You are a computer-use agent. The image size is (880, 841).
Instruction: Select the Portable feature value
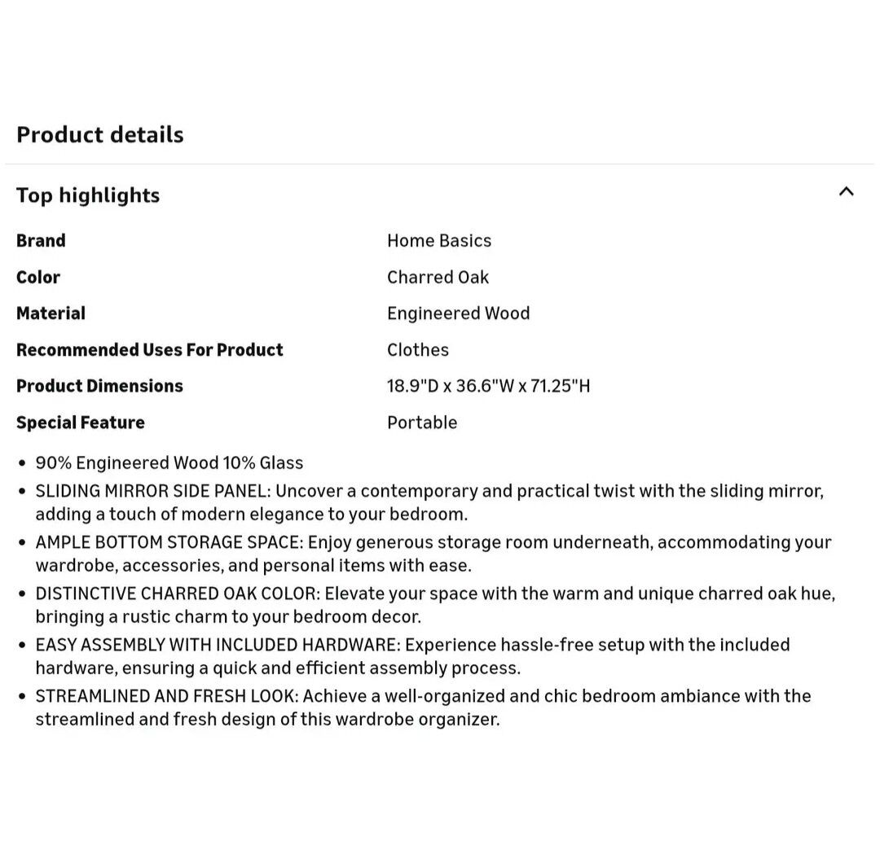click(x=422, y=423)
